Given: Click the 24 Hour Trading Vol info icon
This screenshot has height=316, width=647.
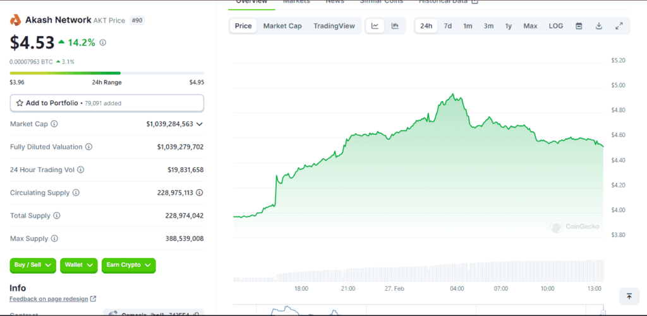Looking at the screenshot, I should pos(81,170).
